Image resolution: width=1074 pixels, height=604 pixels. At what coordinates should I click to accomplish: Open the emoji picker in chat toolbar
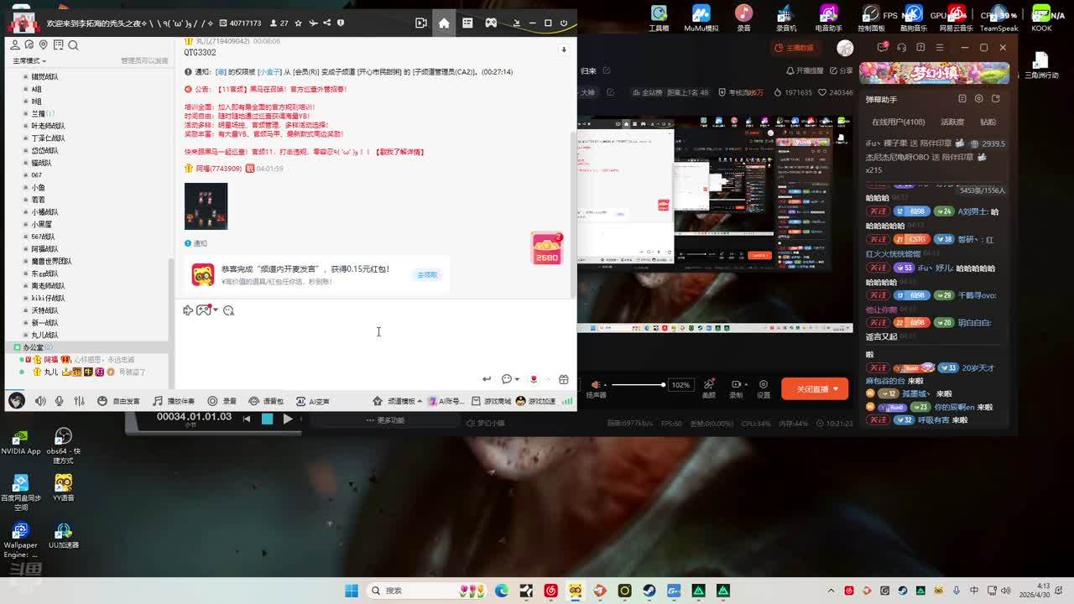coord(228,310)
